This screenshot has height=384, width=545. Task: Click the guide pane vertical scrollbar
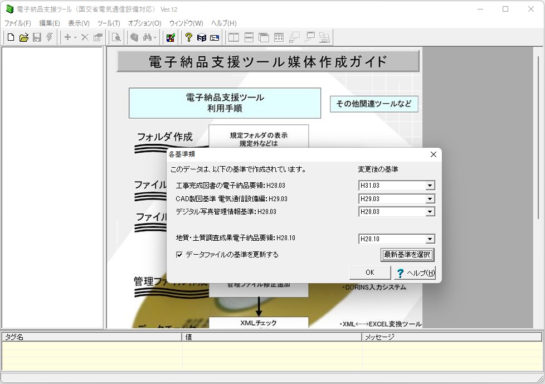[x=538, y=138]
